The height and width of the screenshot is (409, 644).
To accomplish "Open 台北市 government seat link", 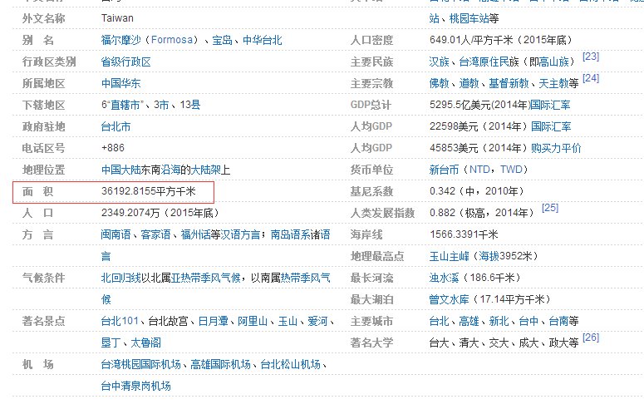I will (116, 127).
